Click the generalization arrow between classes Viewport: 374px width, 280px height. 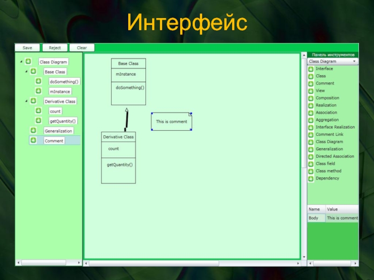point(126,120)
